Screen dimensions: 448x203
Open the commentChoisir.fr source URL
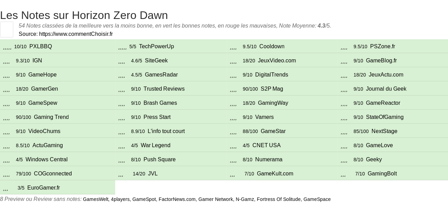(76, 34)
